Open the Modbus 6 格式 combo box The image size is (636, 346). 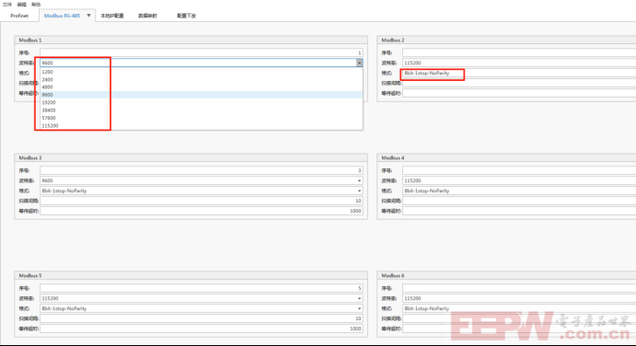tap(519, 308)
